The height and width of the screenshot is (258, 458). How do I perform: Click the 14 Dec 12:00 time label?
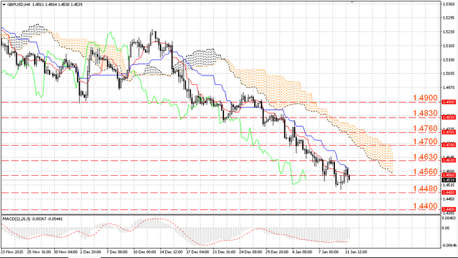coord(171,251)
